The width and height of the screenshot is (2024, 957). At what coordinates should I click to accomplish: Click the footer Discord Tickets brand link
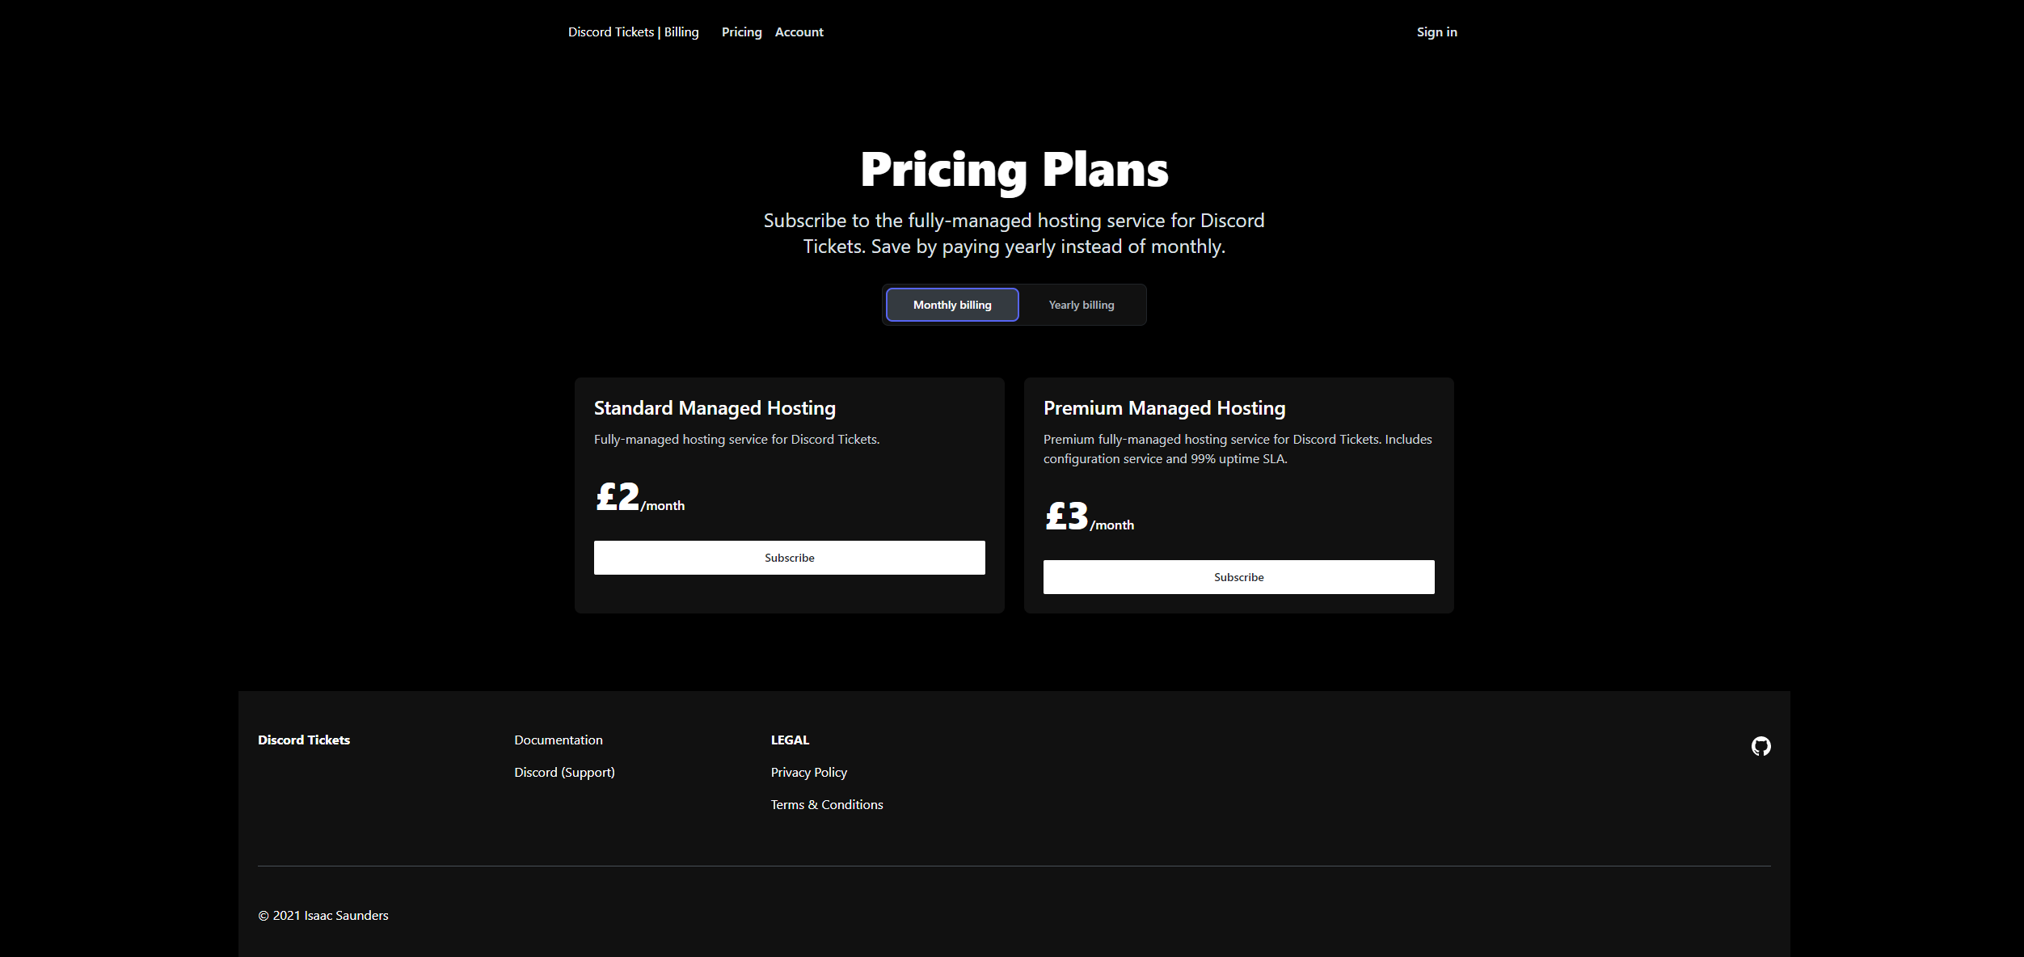click(x=303, y=740)
